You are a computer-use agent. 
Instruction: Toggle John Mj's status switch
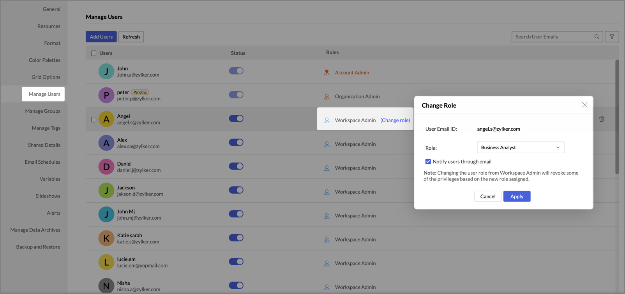236,214
